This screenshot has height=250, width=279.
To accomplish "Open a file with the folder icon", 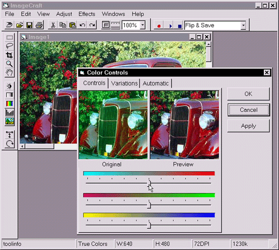I will click(x=19, y=25).
